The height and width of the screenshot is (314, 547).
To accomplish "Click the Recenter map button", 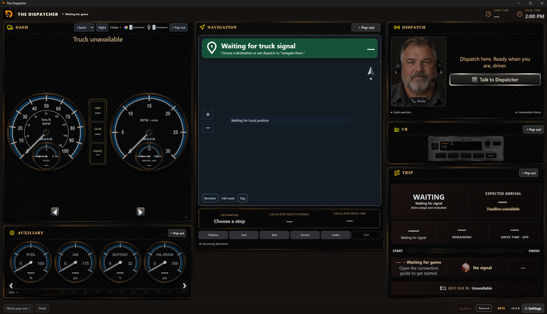I will (210, 198).
